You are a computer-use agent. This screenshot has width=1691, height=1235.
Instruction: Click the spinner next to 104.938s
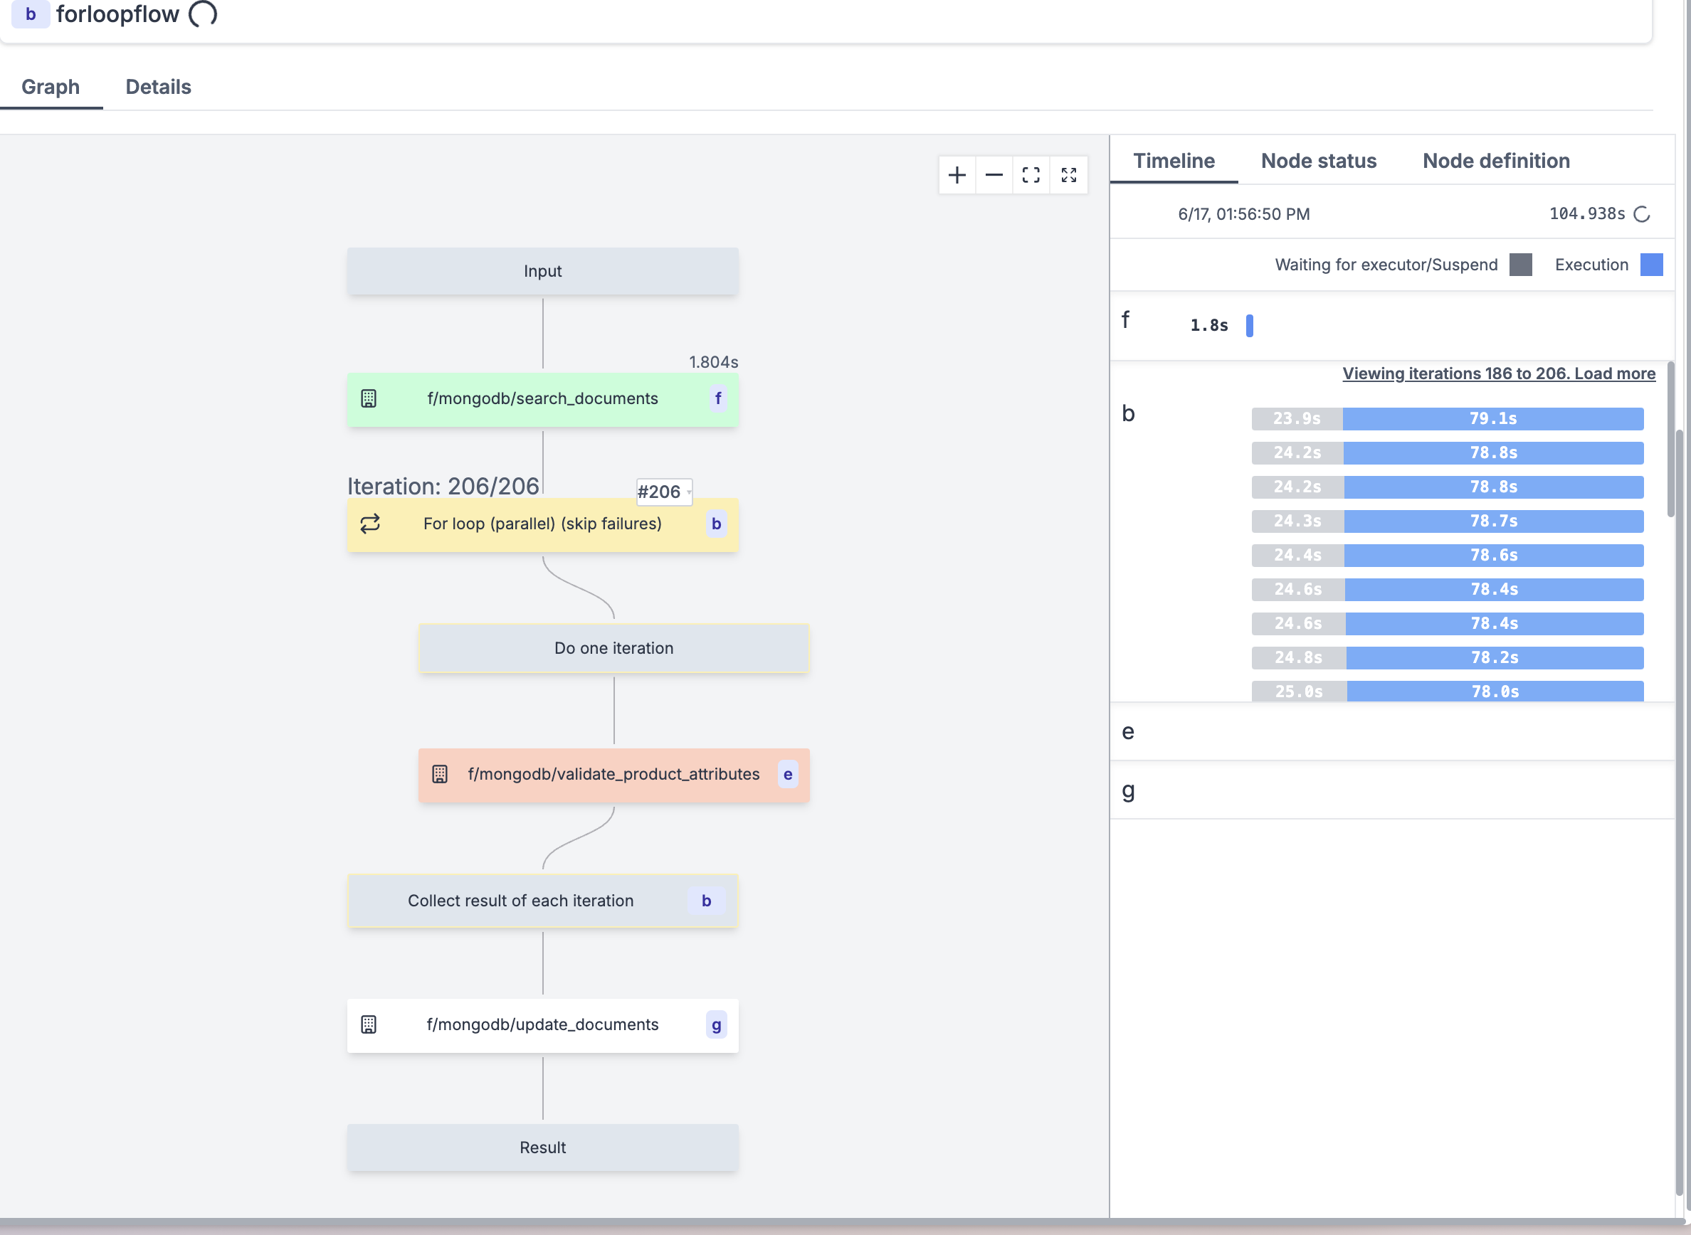click(x=1642, y=215)
